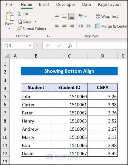Click the Copy icon
128x165 pixels.
pyautogui.click(x=19, y=21)
